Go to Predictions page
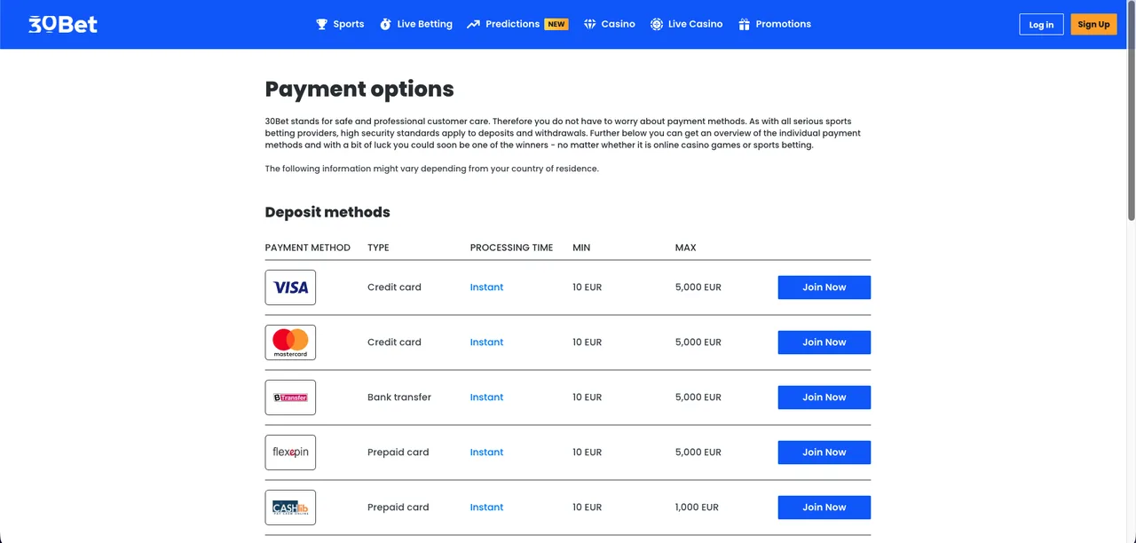Image resolution: width=1136 pixels, height=543 pixels. click(x=517, y=24)
